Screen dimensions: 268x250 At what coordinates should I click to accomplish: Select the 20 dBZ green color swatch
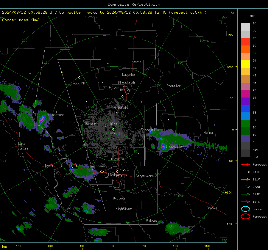coord(245,124)
